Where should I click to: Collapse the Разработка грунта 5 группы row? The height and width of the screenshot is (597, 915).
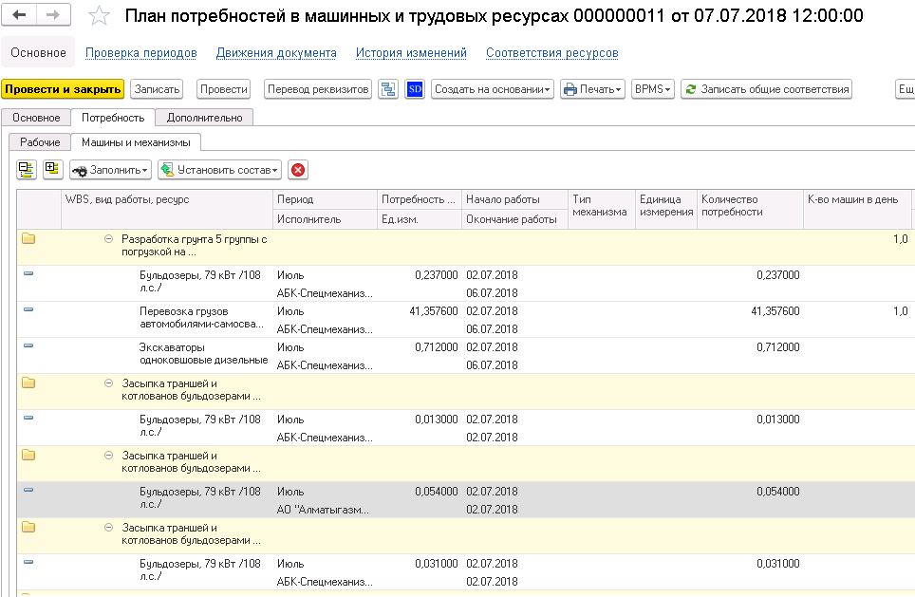tap(109, 239)
